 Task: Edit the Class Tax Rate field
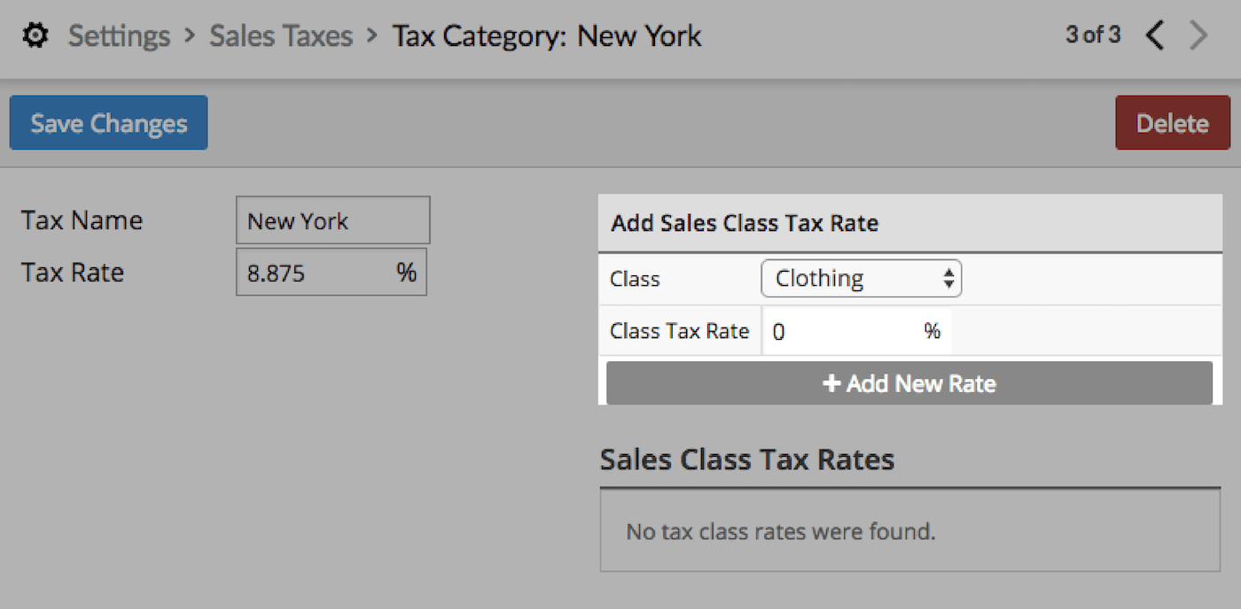click(x=856, y=332)
